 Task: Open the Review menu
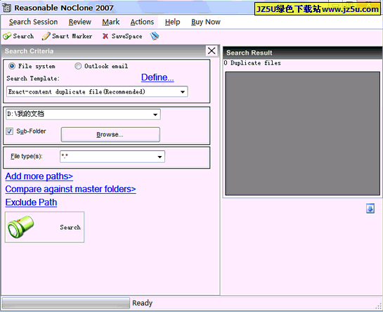[79, 22]
